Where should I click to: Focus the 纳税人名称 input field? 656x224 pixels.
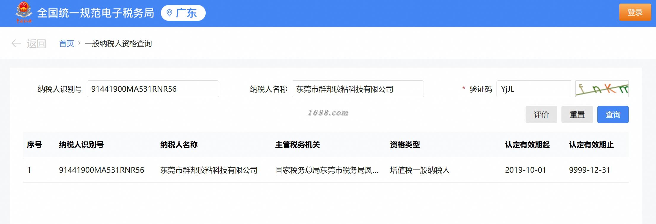[358, 89]
